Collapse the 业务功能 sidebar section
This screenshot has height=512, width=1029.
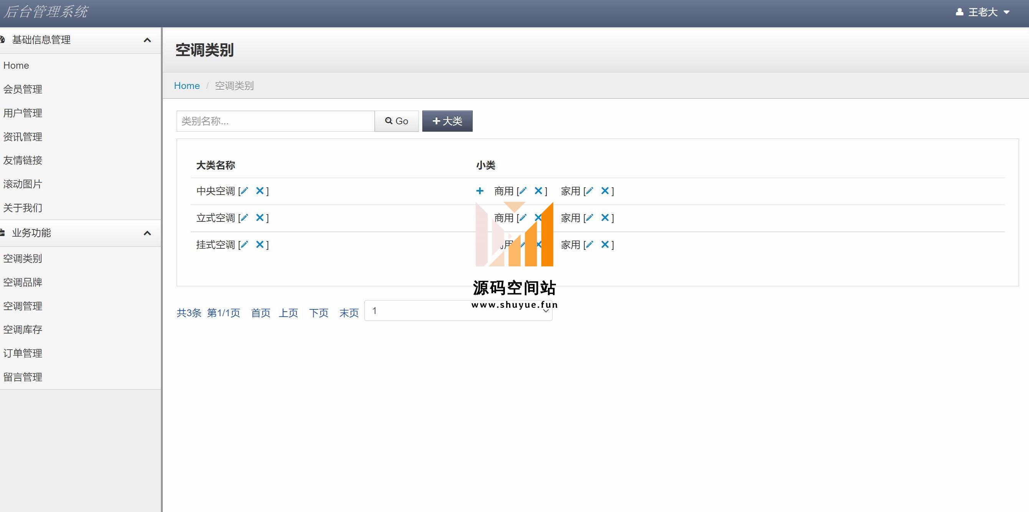pyautogui.click(x=147, y=233)
